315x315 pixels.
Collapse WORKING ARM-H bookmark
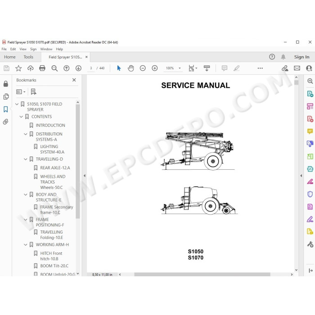tap(26, 244)
